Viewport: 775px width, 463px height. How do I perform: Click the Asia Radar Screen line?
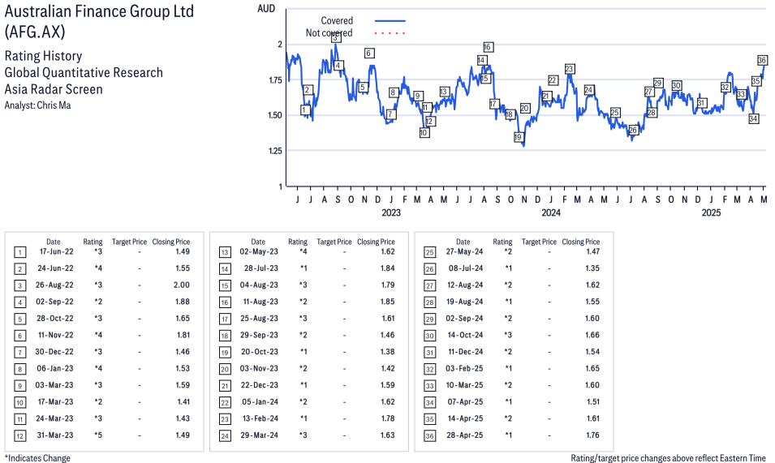[54, 89]
